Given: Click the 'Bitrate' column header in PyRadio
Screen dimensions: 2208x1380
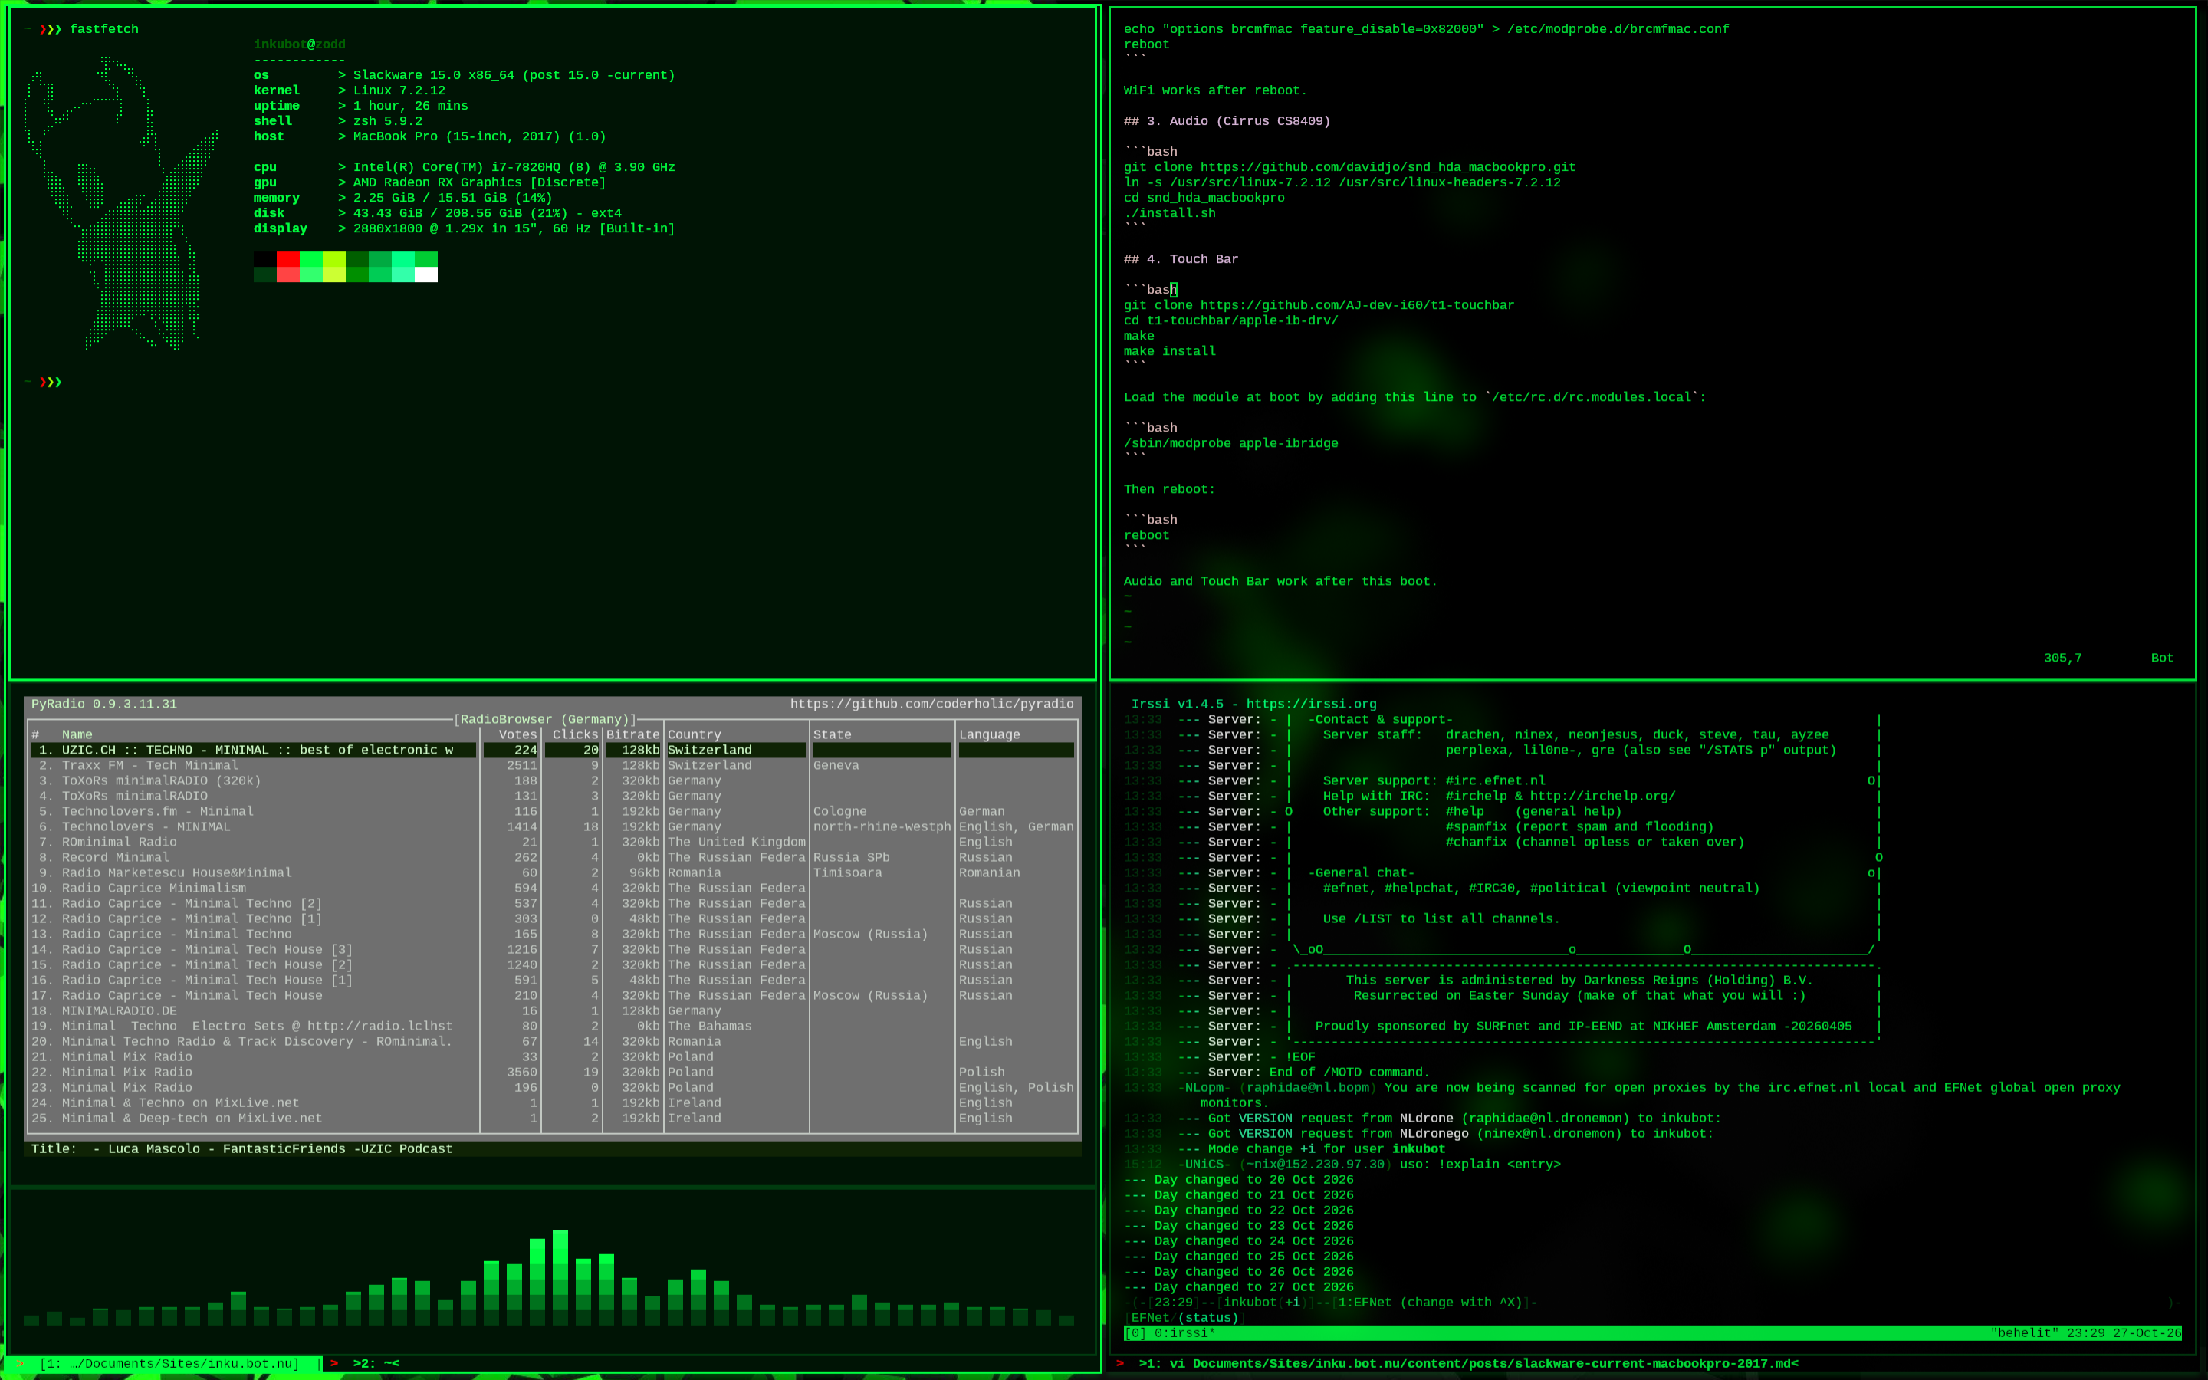Looking at the screenshot, I should pos(632,734).
